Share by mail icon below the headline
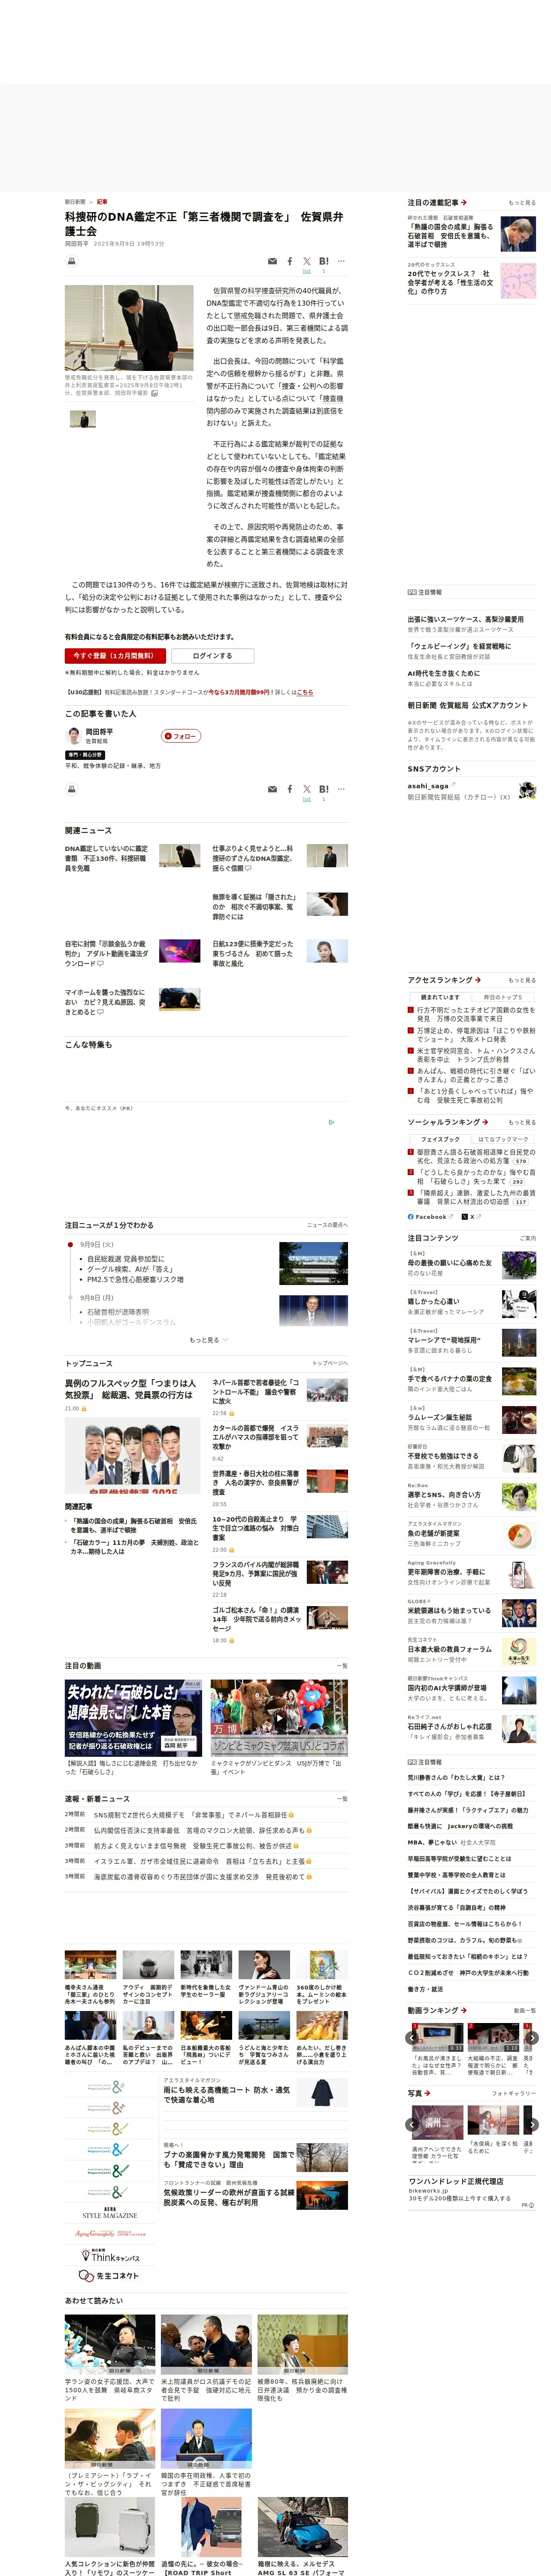Screen dimensions: 551x2576 coord(272,262)
